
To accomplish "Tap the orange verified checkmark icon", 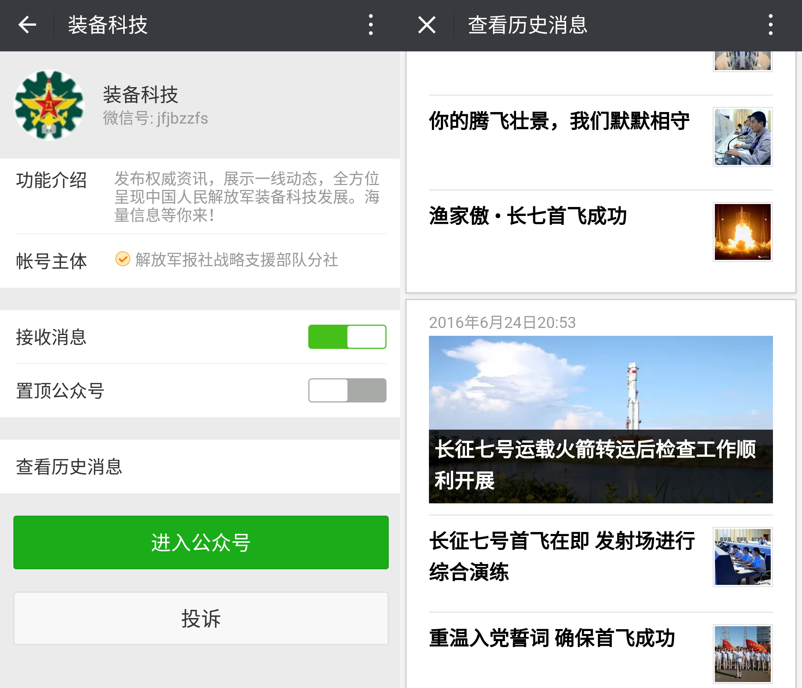I will click(x=123, y=259).
